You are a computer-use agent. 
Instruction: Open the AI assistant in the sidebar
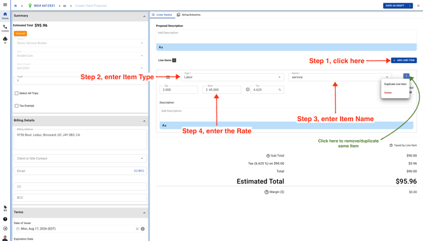click(5, 40)
